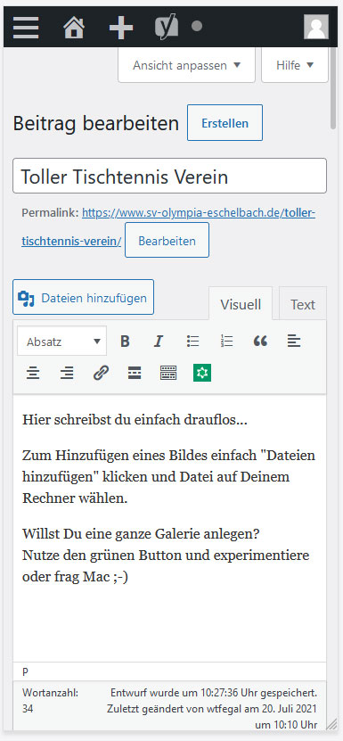Click the green gallery button
Image resolution: width=343 pixels, height=741 pixels.
click(x=202, y=373)
